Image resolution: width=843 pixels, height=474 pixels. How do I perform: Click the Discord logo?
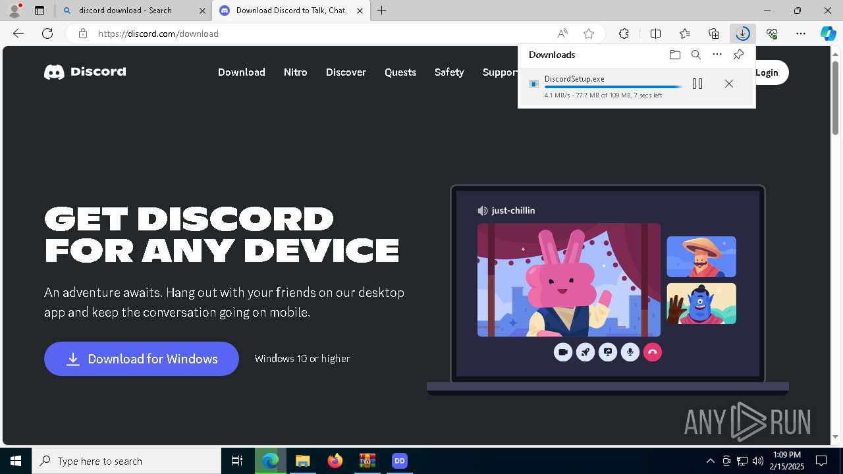point(85,72)
